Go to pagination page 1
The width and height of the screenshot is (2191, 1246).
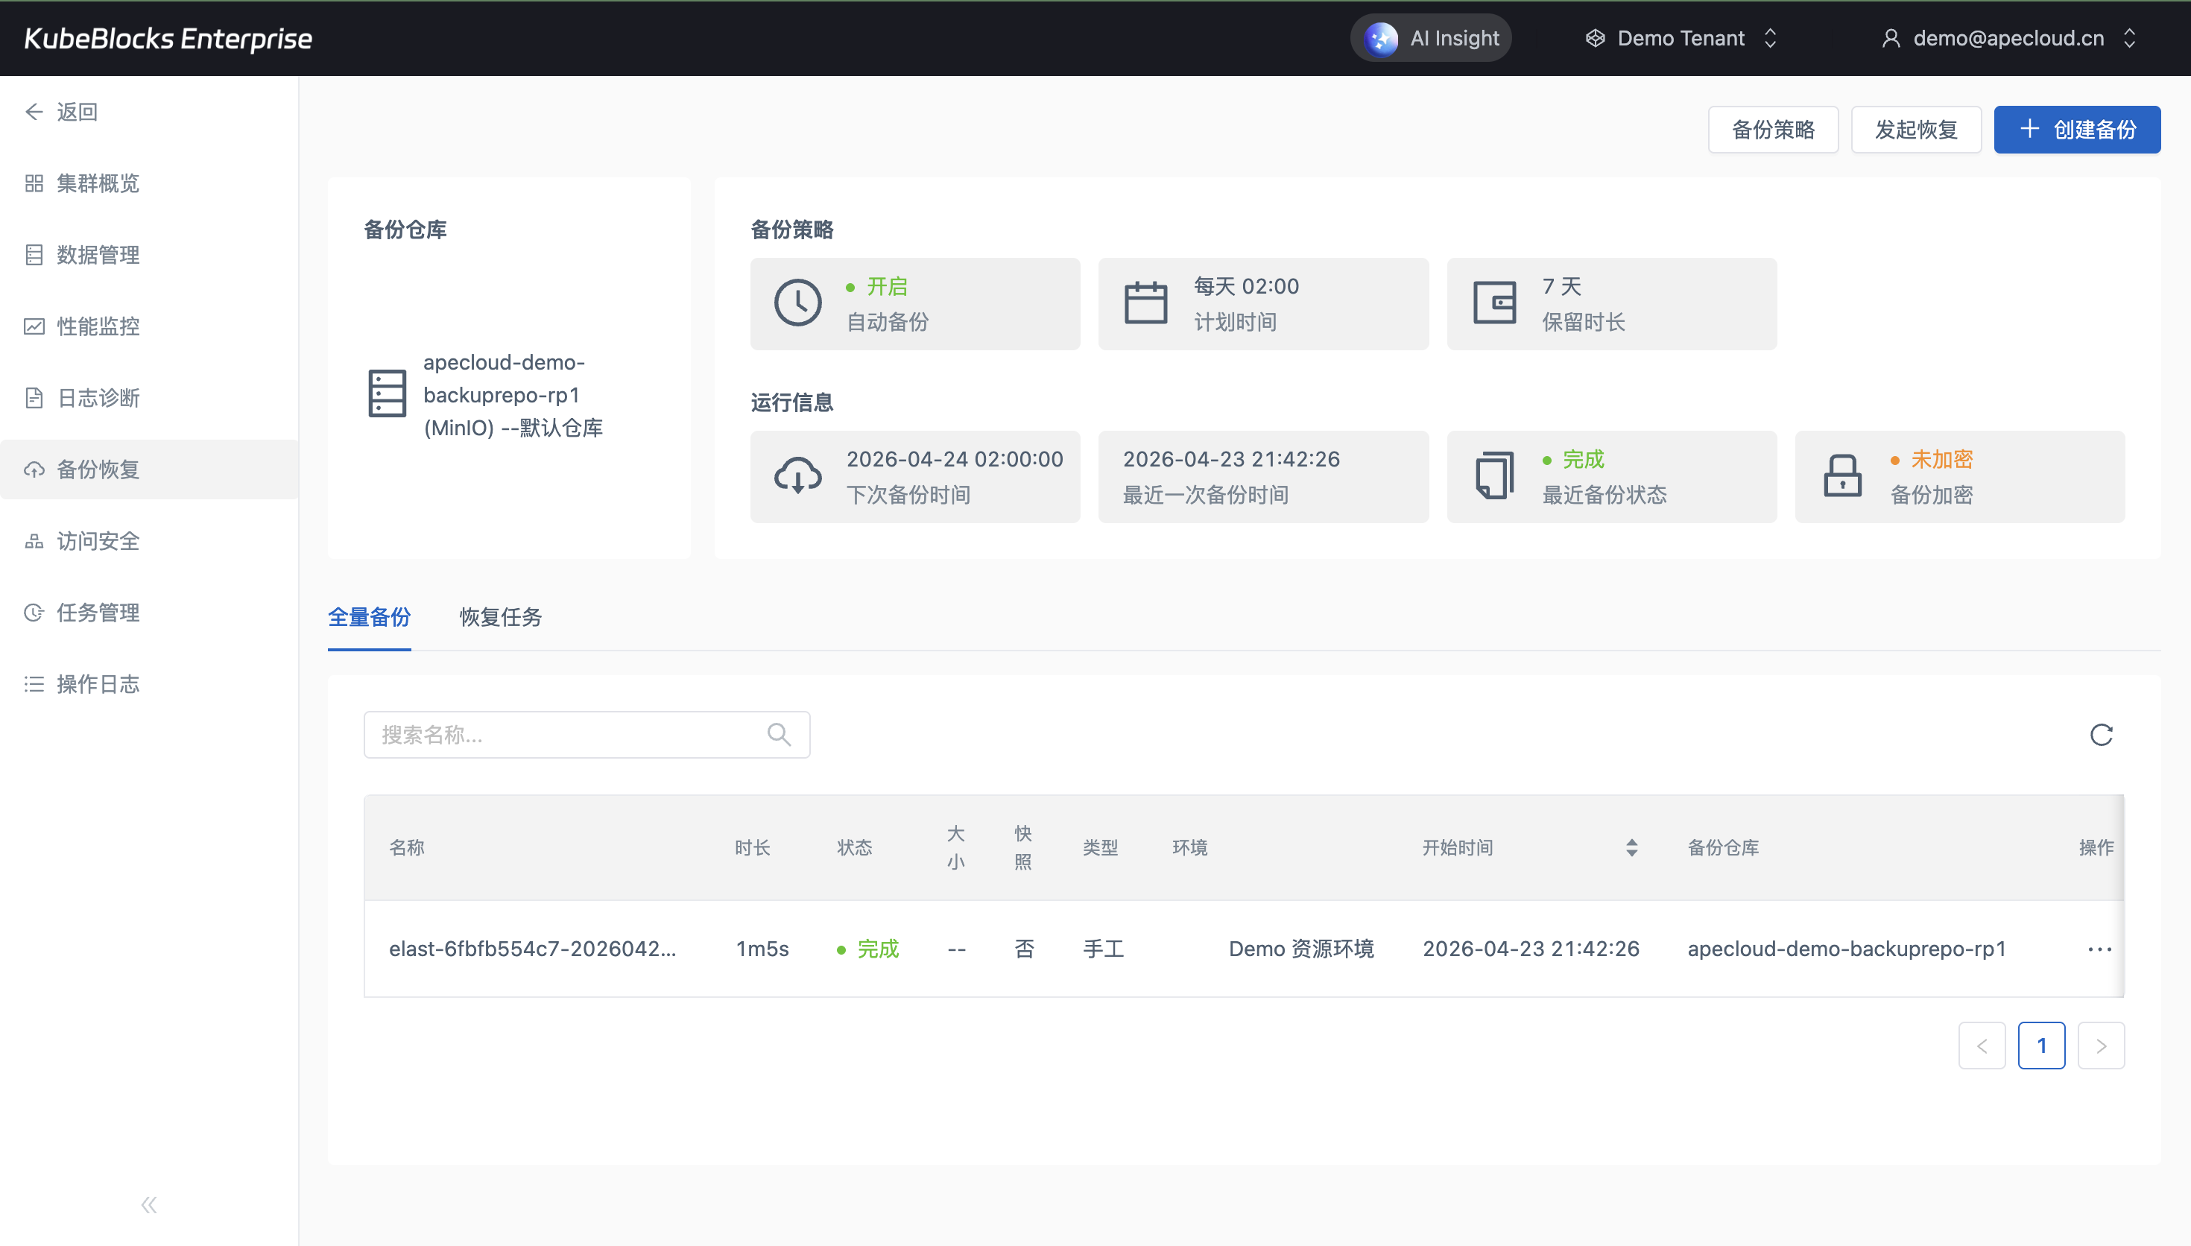point(2041,1046)
